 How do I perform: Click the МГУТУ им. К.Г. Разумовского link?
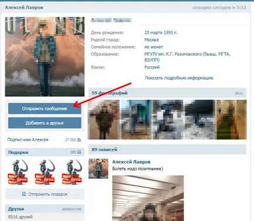pos(187,57)
